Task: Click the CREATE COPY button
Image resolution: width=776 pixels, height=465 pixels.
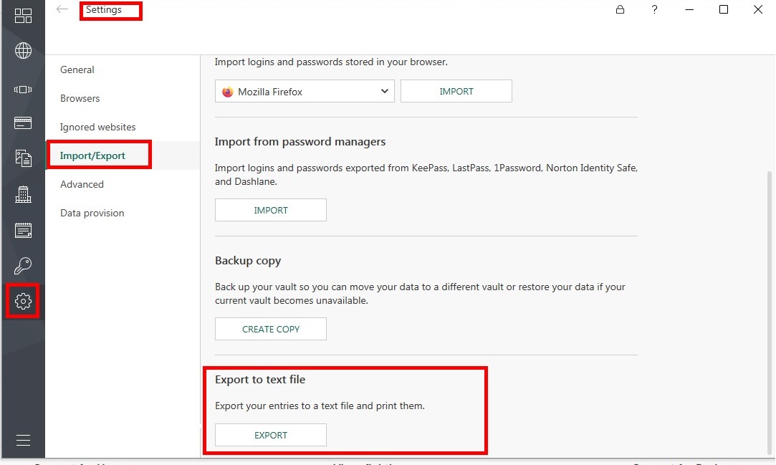Action: click(x=271, y=329)
